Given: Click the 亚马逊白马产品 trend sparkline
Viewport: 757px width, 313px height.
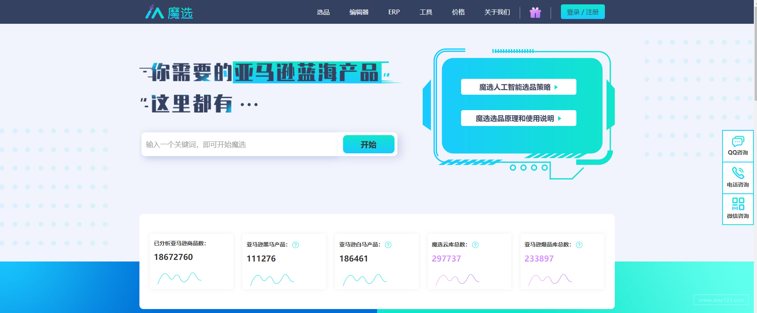Looking at the screenshot, I should click(365, 279).
